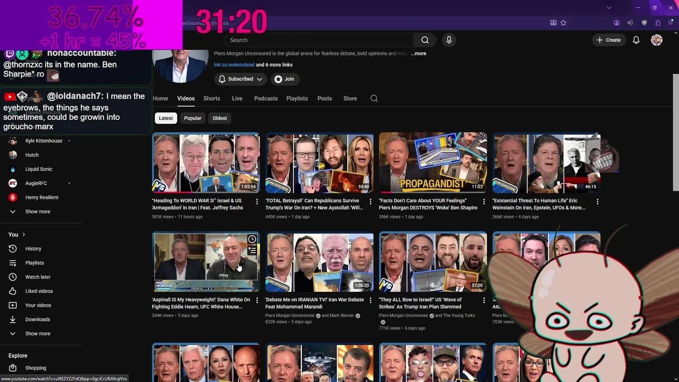This screenshot has height=382, width=679.
Task: Switch to the channel Home tab
Action: [160, 98]
